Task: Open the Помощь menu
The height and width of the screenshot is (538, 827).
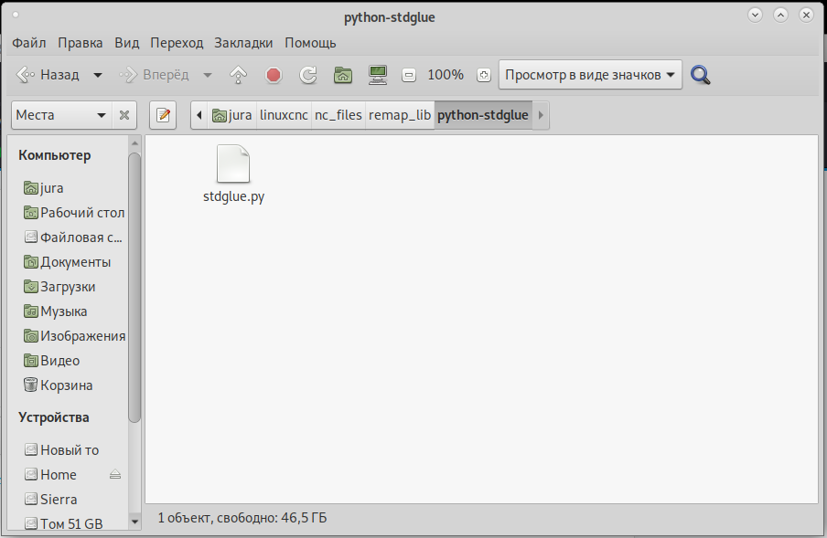Action: (310, 43)
